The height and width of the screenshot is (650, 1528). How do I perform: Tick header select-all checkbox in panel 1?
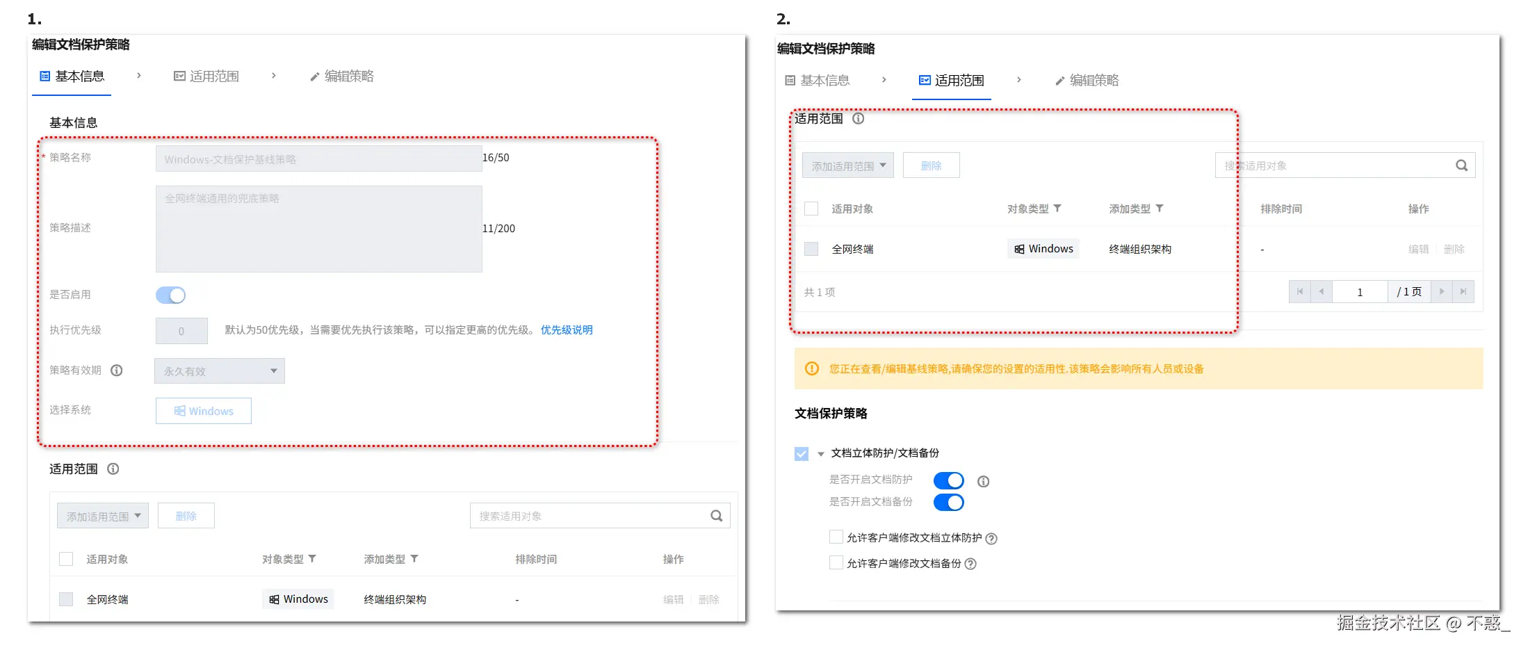(66, 559)
